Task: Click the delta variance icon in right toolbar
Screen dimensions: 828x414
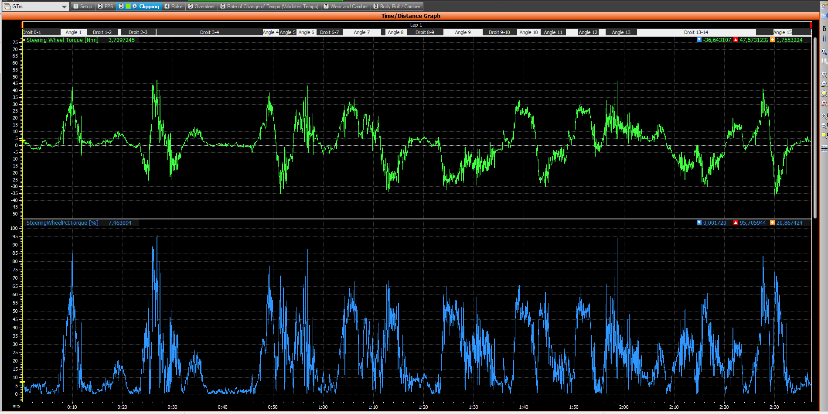Action: [824, 29]
